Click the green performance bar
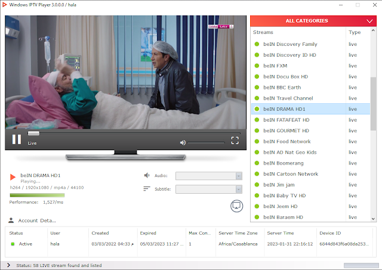Viewport: 382px width, 270px height. [37, 195]
